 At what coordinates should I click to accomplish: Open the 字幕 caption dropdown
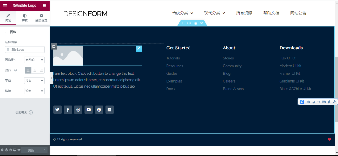tap(34, 80)
